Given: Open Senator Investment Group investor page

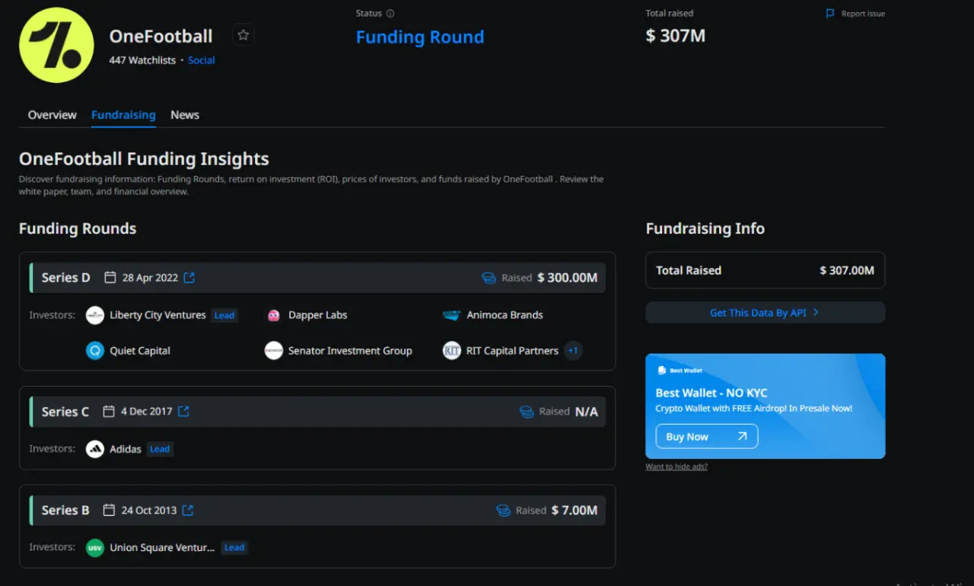Looking at the screenshot, I should point(350,351).
